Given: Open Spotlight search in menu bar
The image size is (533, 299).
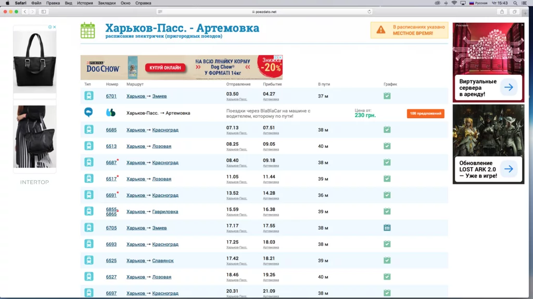Looking at the screenshot, I should pyautogui.click(x=515, y=3).
